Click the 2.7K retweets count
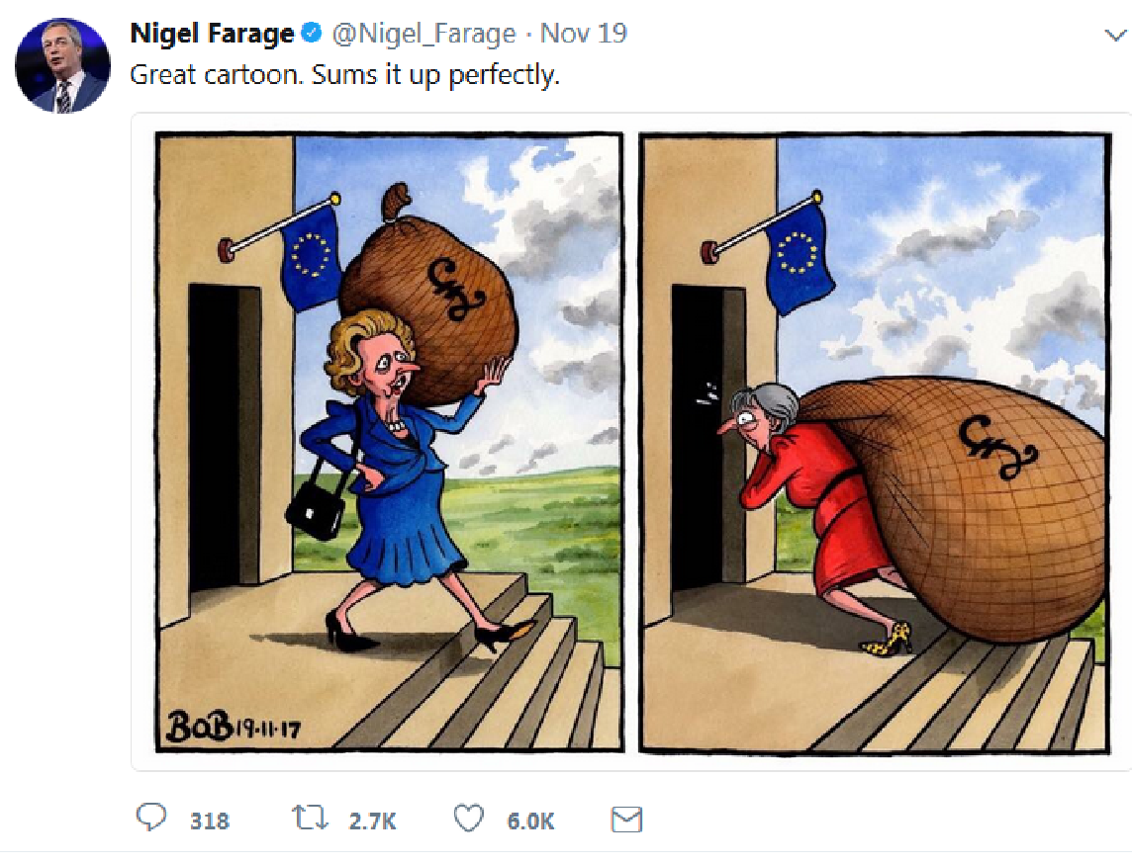 372,821
